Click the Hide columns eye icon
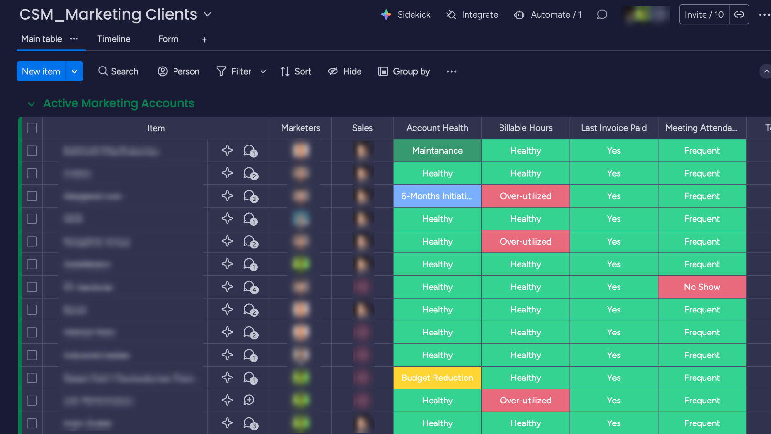Viewport: 771px width, 434px height. point(333,71)
